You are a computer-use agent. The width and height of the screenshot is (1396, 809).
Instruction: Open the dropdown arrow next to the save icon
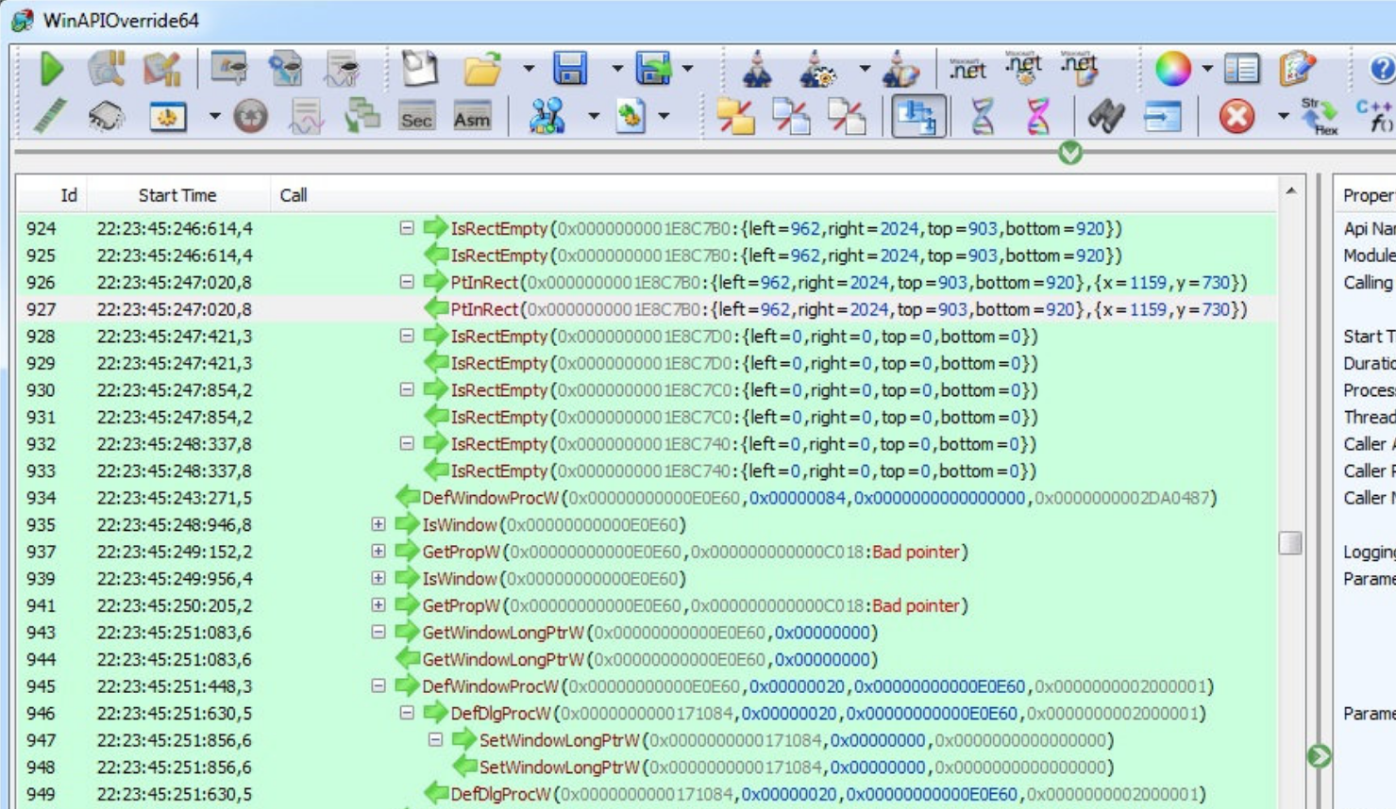pyautogui.click(x=617, y=66)
